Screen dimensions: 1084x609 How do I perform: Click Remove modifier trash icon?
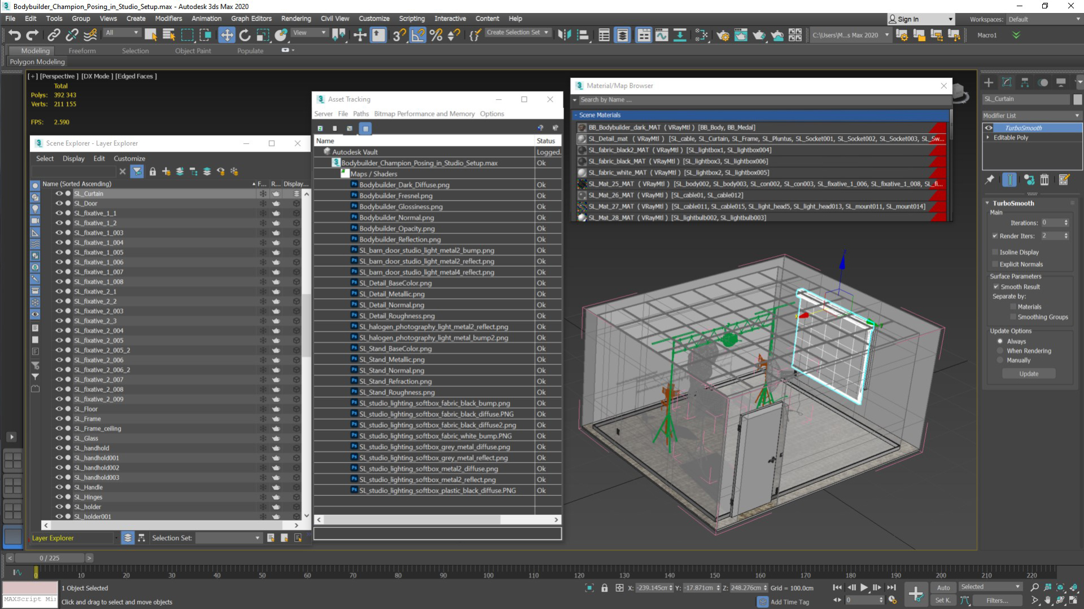pos(1044,180)
